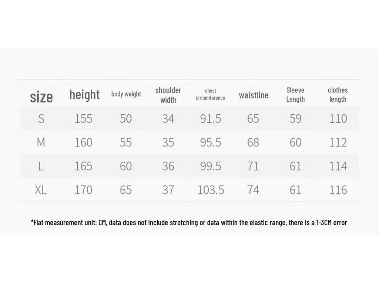Click the shoulder width header
The image size is (379, 284).
point(168,95)
